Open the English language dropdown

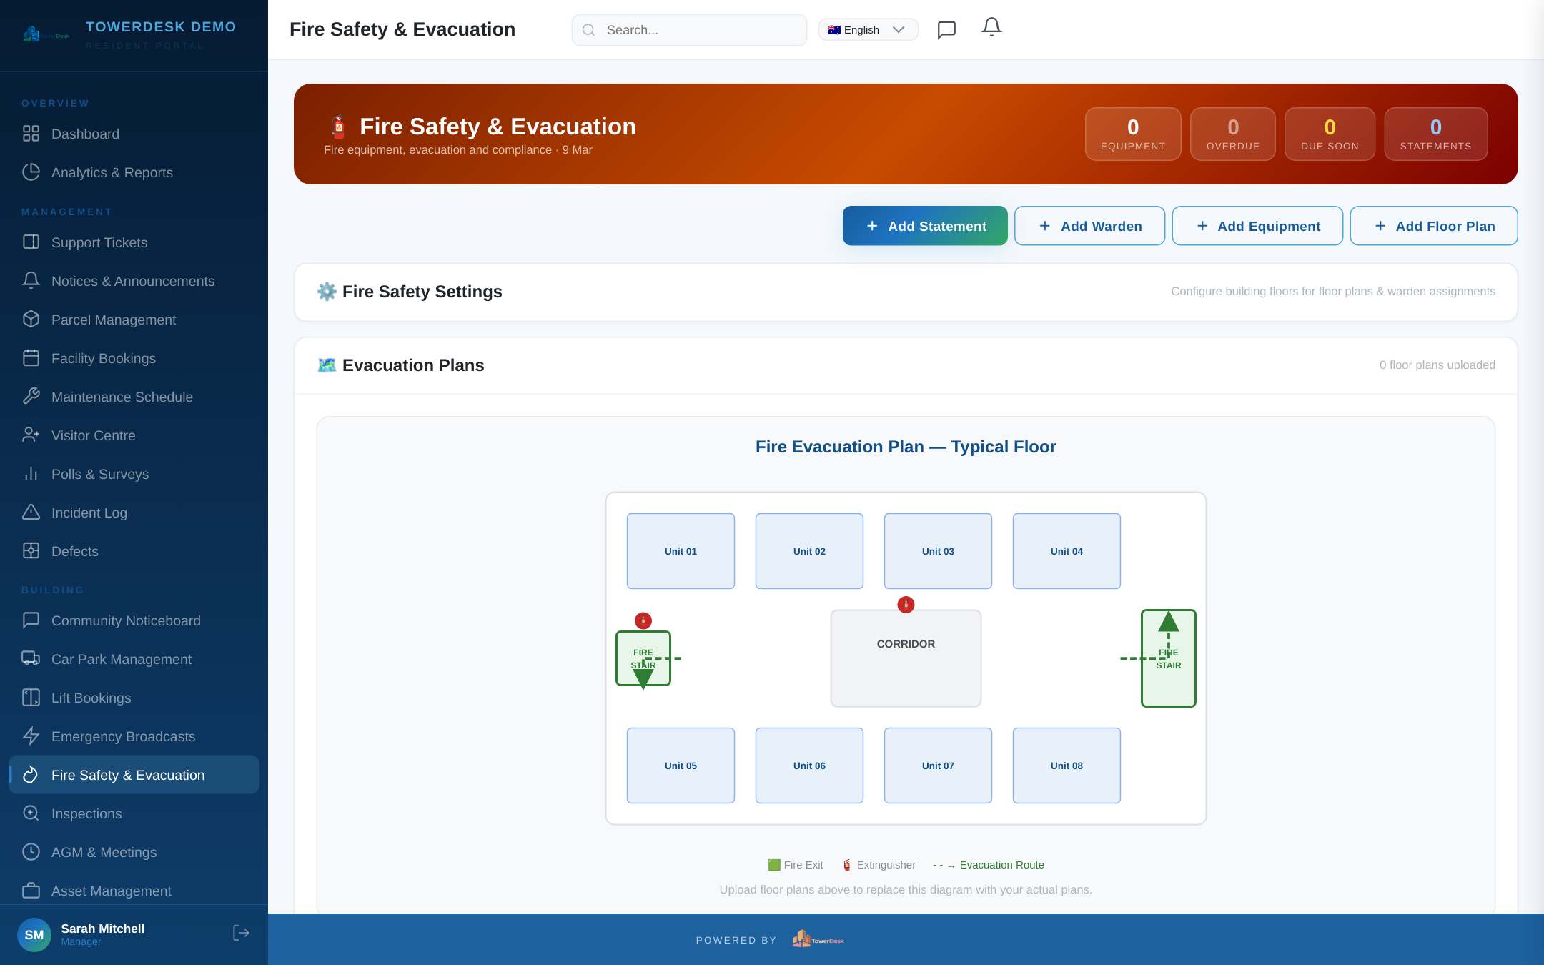[x=868, y=29]
